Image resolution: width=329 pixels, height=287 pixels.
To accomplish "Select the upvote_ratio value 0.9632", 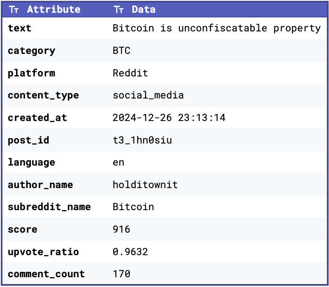I will 130,252.
